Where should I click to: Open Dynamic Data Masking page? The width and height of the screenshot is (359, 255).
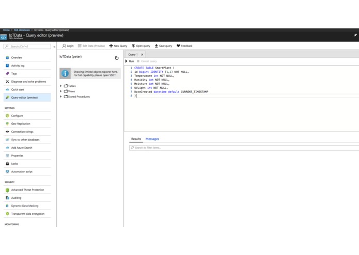pyautogui.click(x=27, y=206)
